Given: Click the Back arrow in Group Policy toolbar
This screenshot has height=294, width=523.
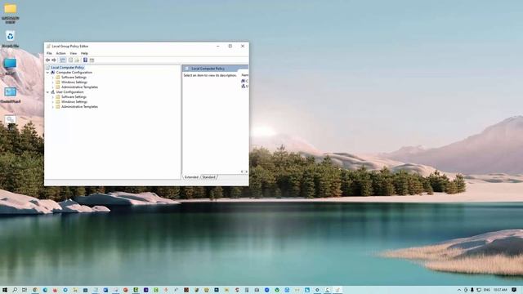Looking at the screenshot, I should tap(47, 60).
